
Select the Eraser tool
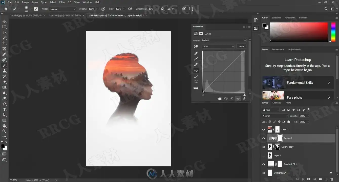coord(4,82)
